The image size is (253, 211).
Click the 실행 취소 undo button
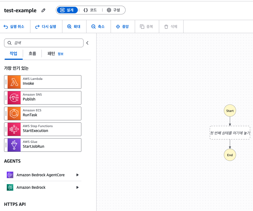click(x=14, y=27)
